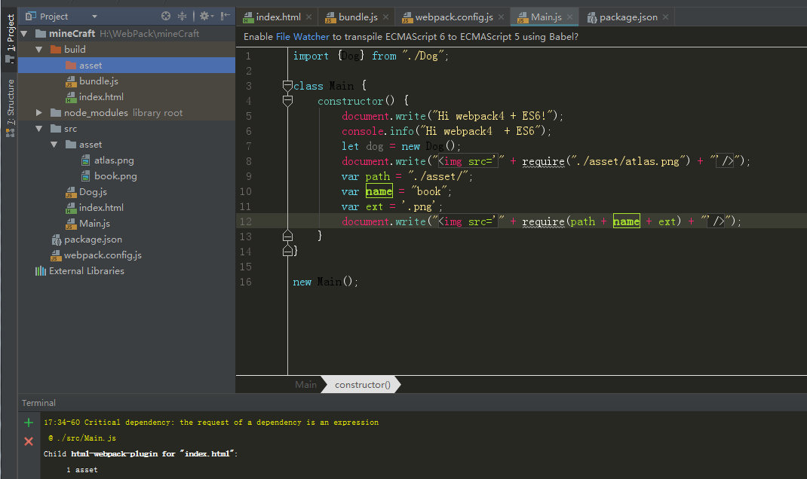Collapse the build folder
Viewport: 807px width, 479px height.
point(39,50)
